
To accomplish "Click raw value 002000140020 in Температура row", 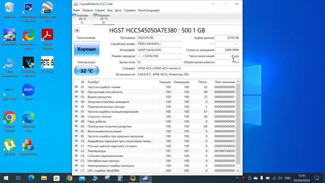I will (x=224, y=151).
